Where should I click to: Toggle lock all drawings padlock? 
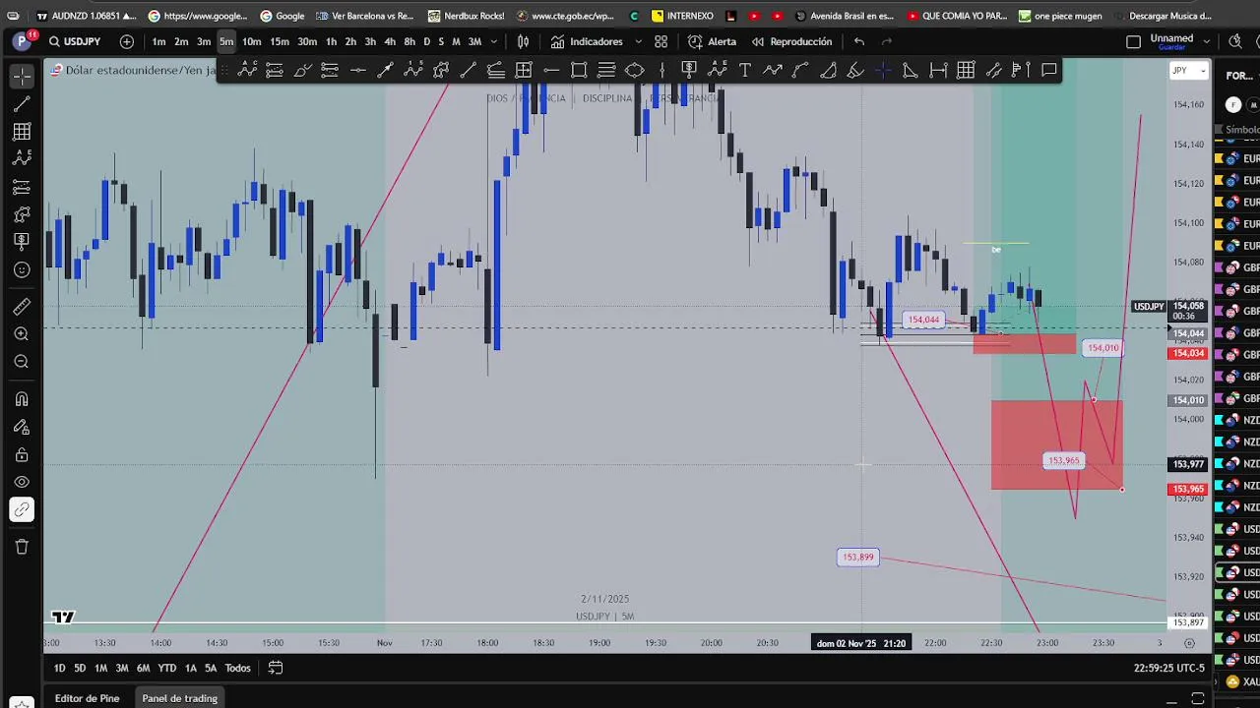[x=22, y=454]
